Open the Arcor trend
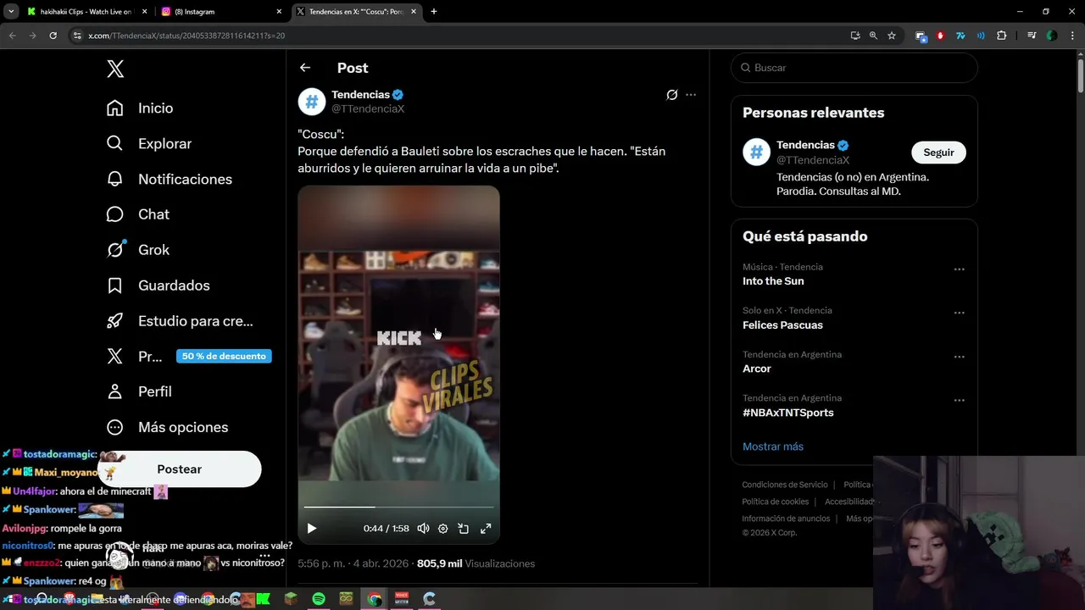Viewport: 1085px width, 610px height. point(757,369)
